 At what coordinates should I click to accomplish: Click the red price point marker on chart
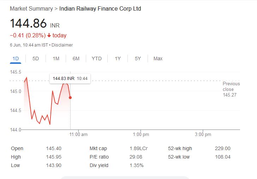(70, 98)
